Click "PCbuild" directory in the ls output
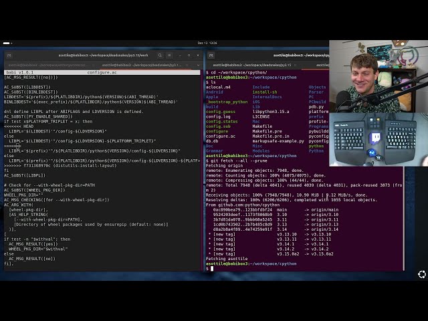Viewport: 428px width, 321px height. tap(317, 102)
